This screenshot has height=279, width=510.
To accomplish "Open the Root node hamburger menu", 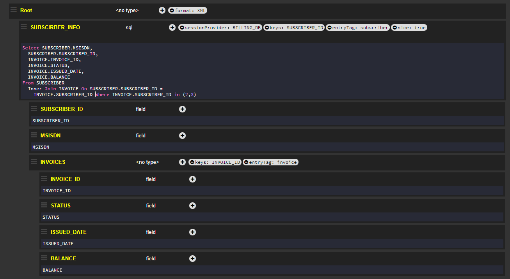I will tap(14, 10).
